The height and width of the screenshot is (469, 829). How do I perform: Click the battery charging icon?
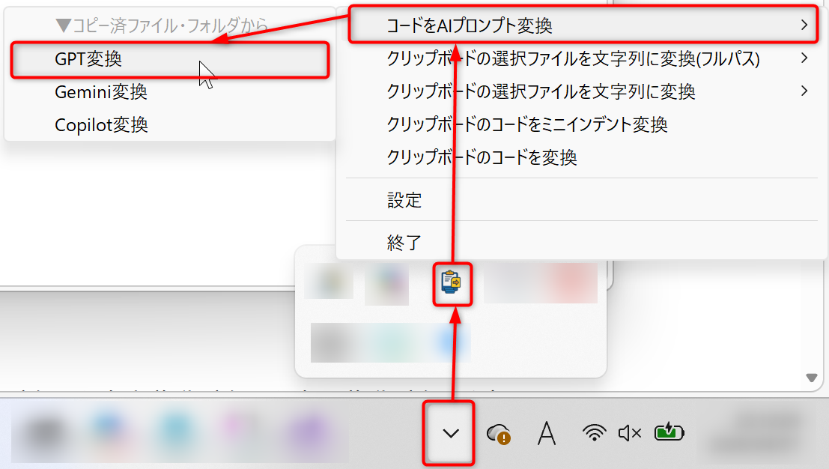(x=669, y=432)
